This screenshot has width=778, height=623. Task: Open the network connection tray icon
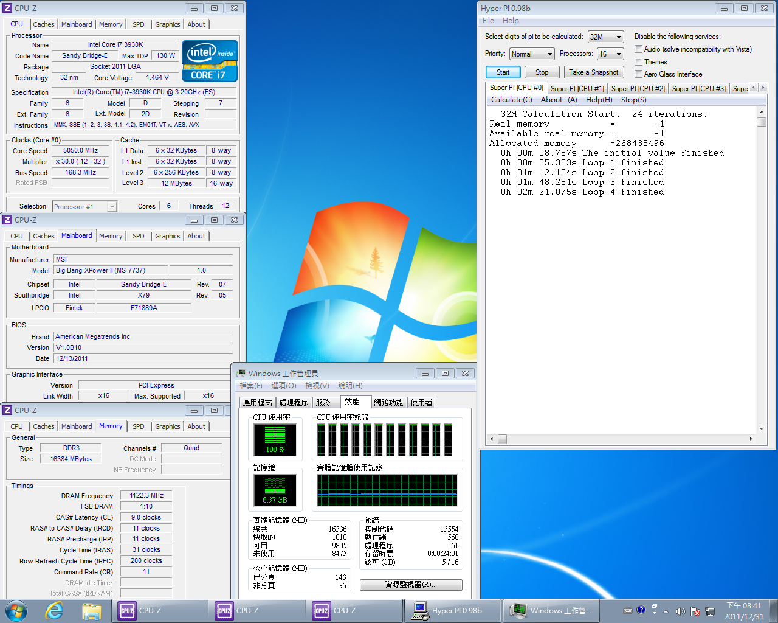709,611
